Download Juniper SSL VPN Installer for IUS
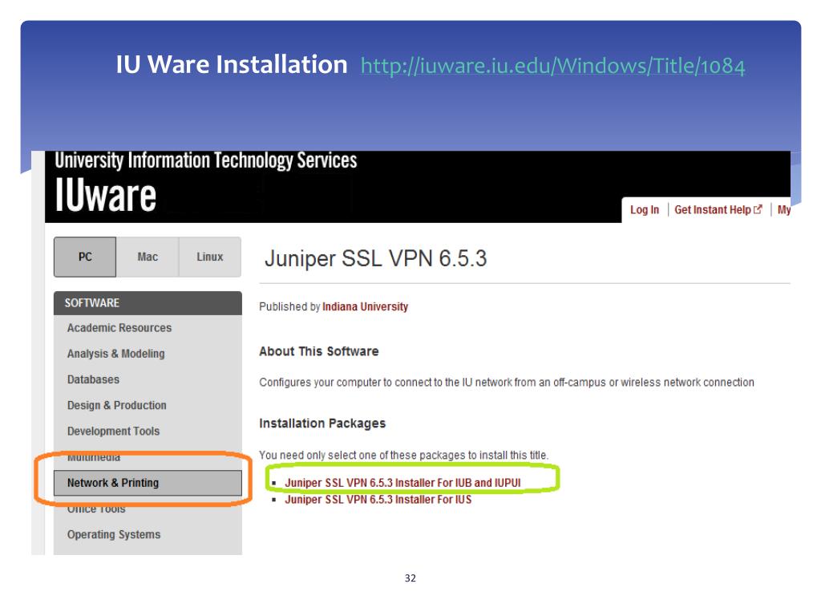 (378, 499)
